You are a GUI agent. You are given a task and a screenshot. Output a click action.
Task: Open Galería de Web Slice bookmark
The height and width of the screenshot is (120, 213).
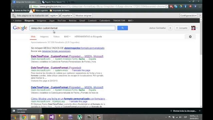click(x=21, y=10)
